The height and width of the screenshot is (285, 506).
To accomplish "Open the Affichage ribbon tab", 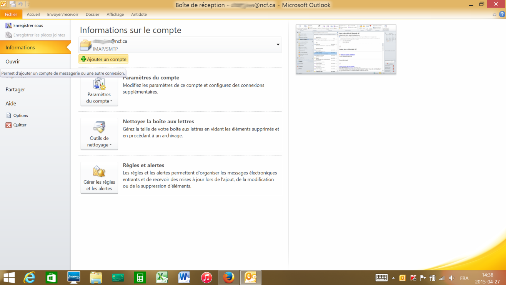I will coord(115,14).
